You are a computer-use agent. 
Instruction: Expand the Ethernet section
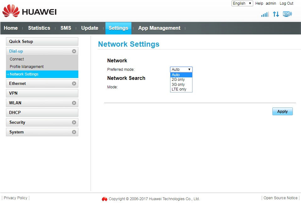tap(42, 83)
